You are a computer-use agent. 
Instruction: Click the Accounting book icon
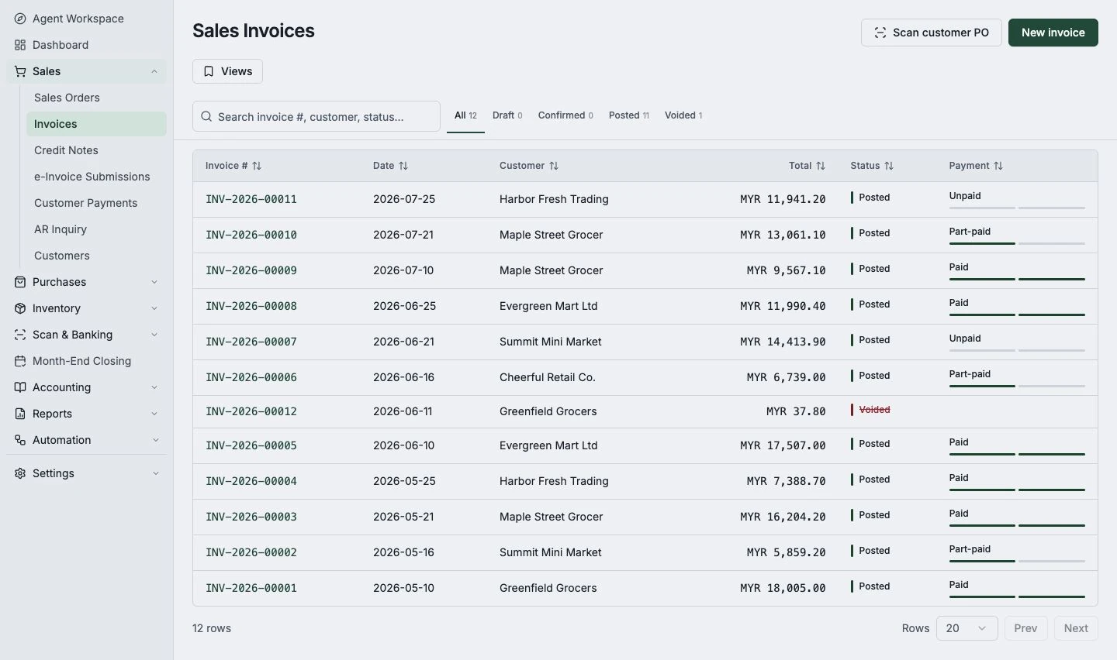[20, 387]
